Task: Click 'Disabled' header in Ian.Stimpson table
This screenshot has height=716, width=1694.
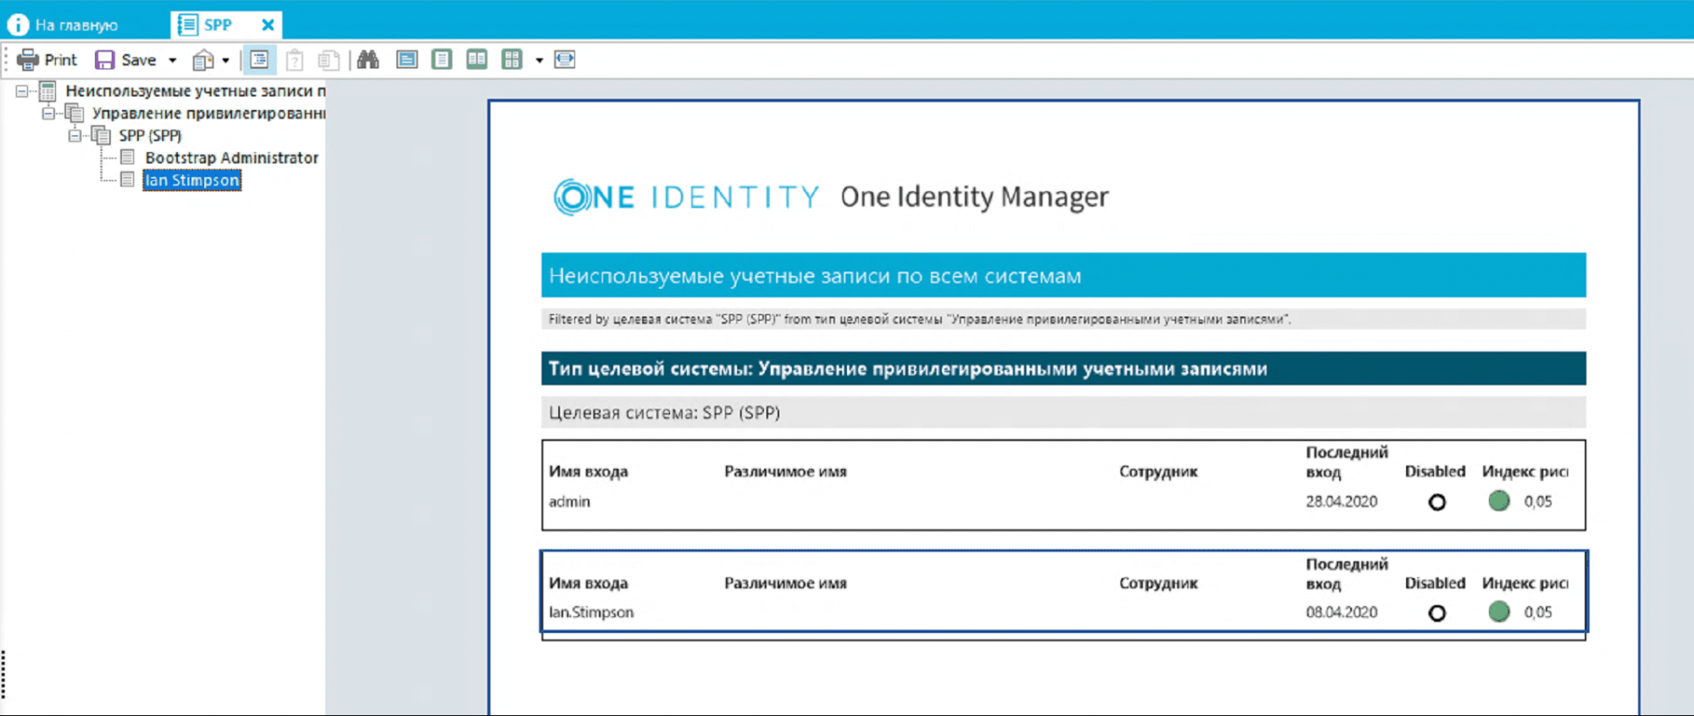Action: 1435,583
